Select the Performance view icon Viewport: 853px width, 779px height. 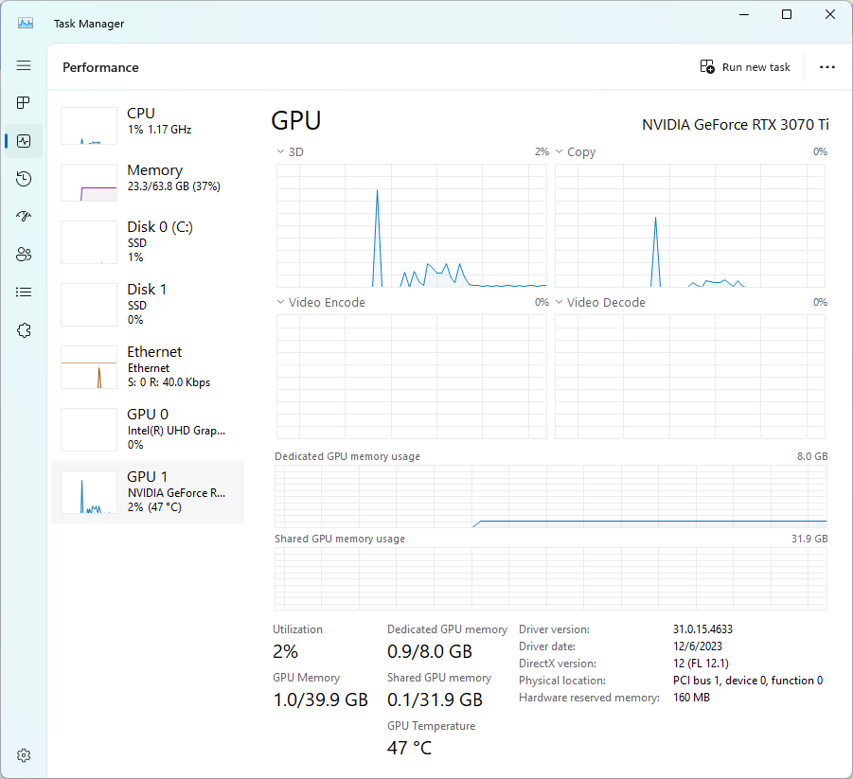tap(24, 140)
